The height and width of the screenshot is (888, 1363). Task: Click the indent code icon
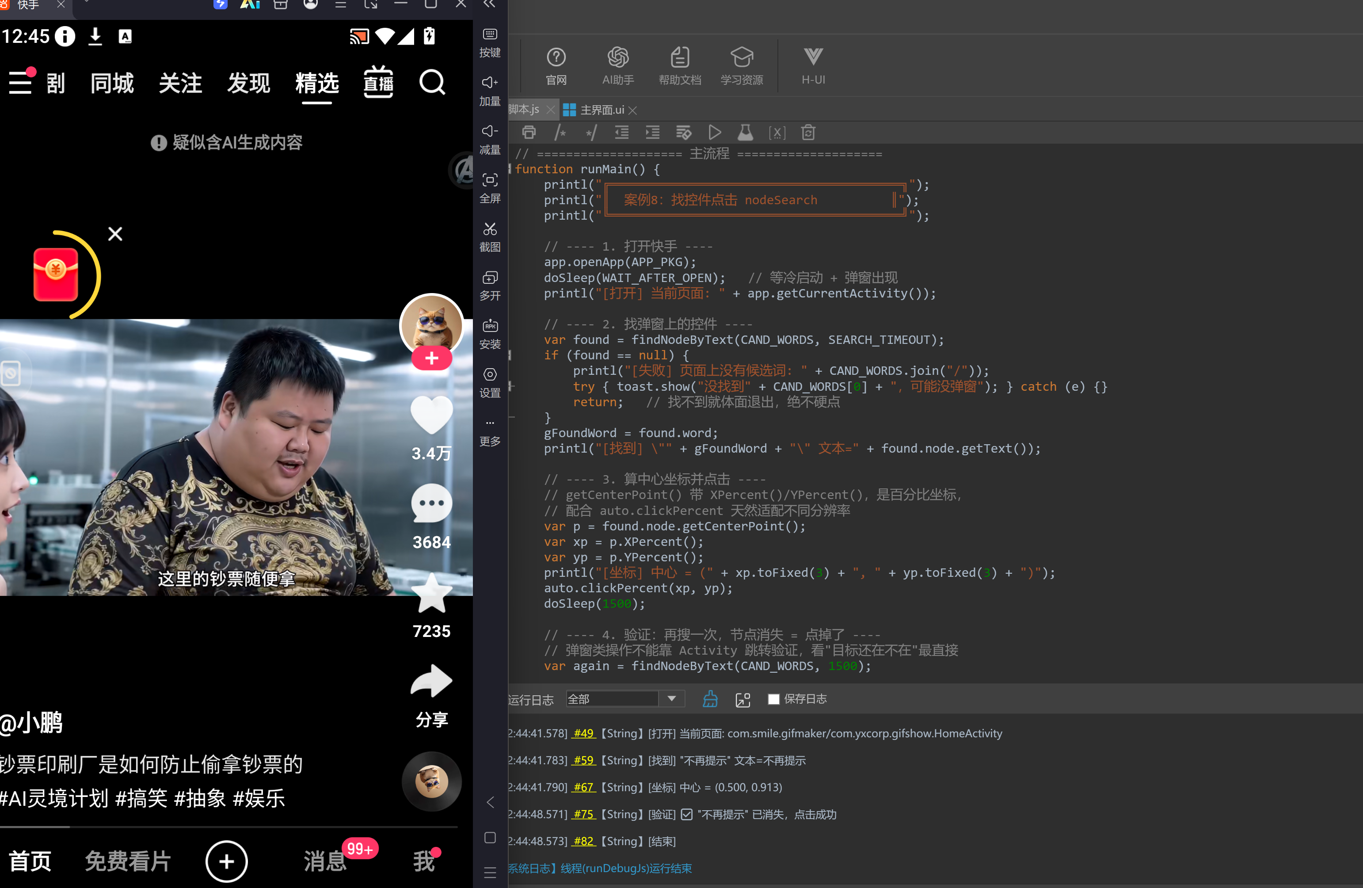tap(652, 133)
